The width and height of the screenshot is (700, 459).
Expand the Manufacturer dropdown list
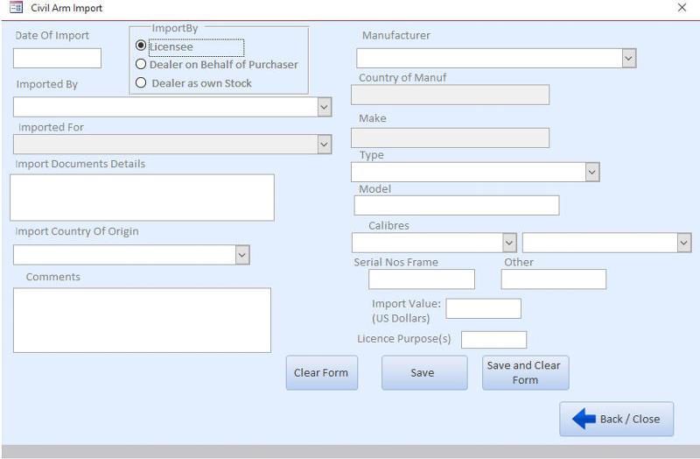[628, 58]
